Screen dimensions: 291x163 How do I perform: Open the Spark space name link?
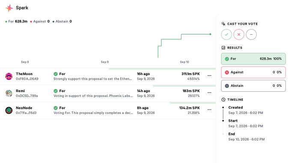coord(22,8)
